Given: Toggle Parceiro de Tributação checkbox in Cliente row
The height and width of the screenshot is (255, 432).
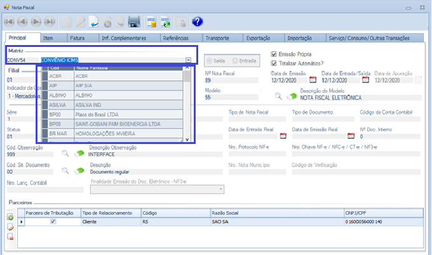Looking at the screenshot, I should click(53, 222).
